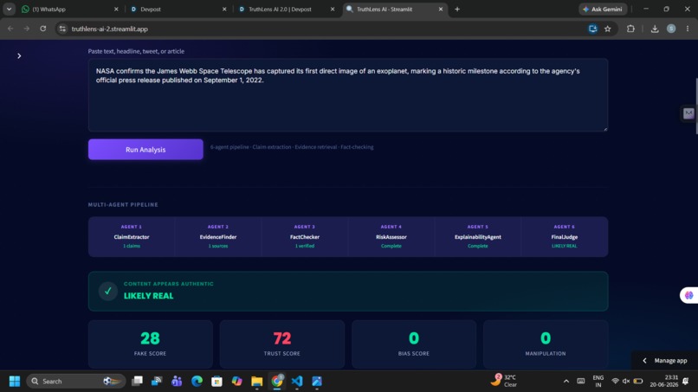
Task: Bookmark this page with the star icon
Action: (x=608, y=29)
